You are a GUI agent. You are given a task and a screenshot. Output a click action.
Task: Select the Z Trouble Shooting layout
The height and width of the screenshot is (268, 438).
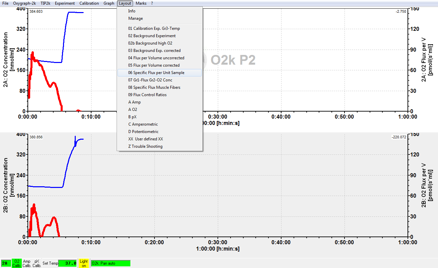click(145, 146)
